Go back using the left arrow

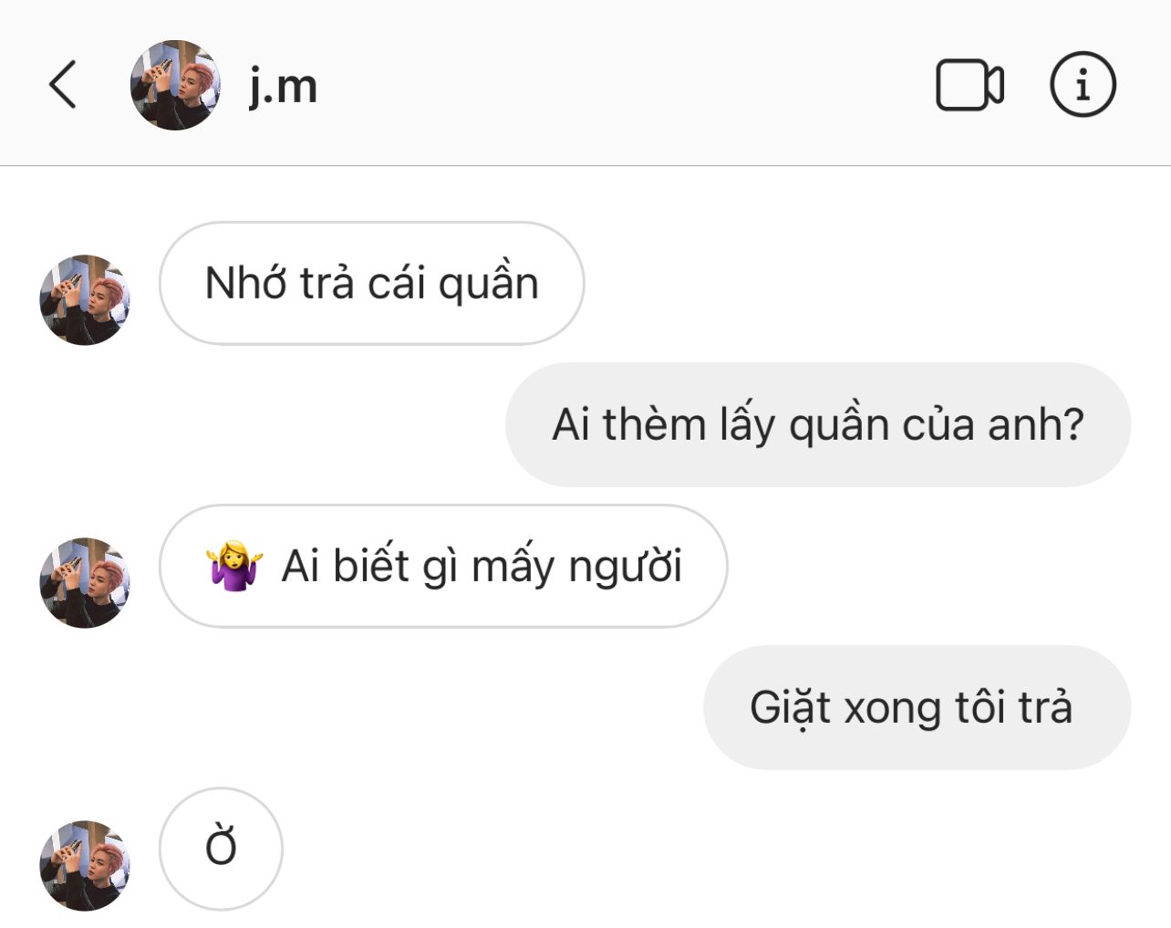62,85
